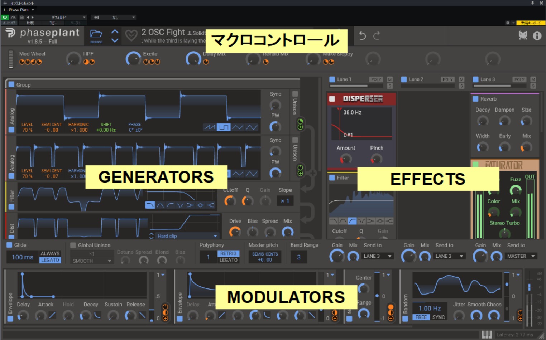The image size is (546, 340).
Task: Toggle Lane 3 enable box
Action: [475, 79]
